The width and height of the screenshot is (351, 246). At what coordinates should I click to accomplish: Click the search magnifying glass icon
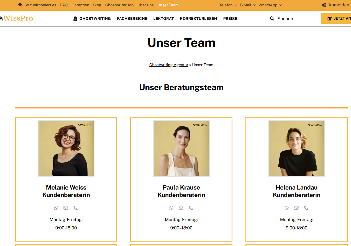coord(272,19)
